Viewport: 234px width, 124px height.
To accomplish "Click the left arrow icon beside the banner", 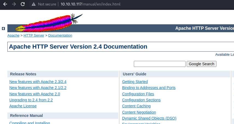I will pos(4,28).
